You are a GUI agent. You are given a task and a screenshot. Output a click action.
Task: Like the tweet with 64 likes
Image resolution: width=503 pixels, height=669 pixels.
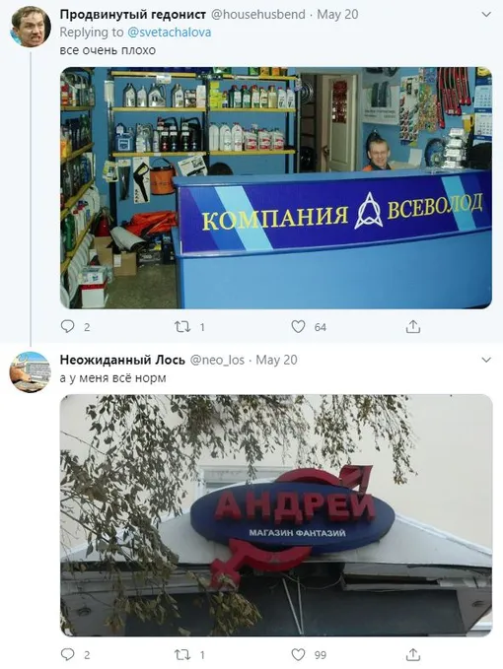pos(298,327)
